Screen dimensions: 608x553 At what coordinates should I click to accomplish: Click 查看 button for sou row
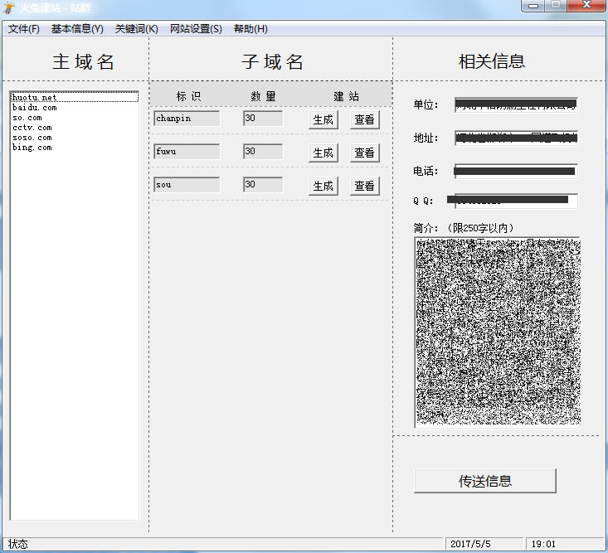[x=364, y=186]
